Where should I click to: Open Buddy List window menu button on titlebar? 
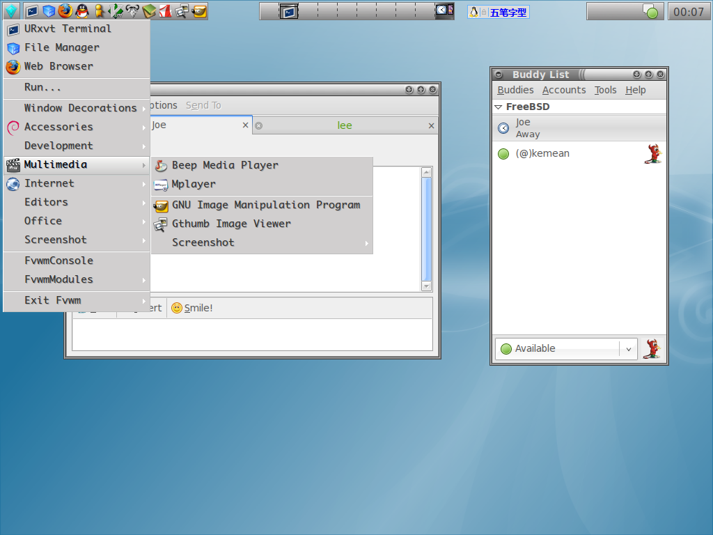pos(499,75)
